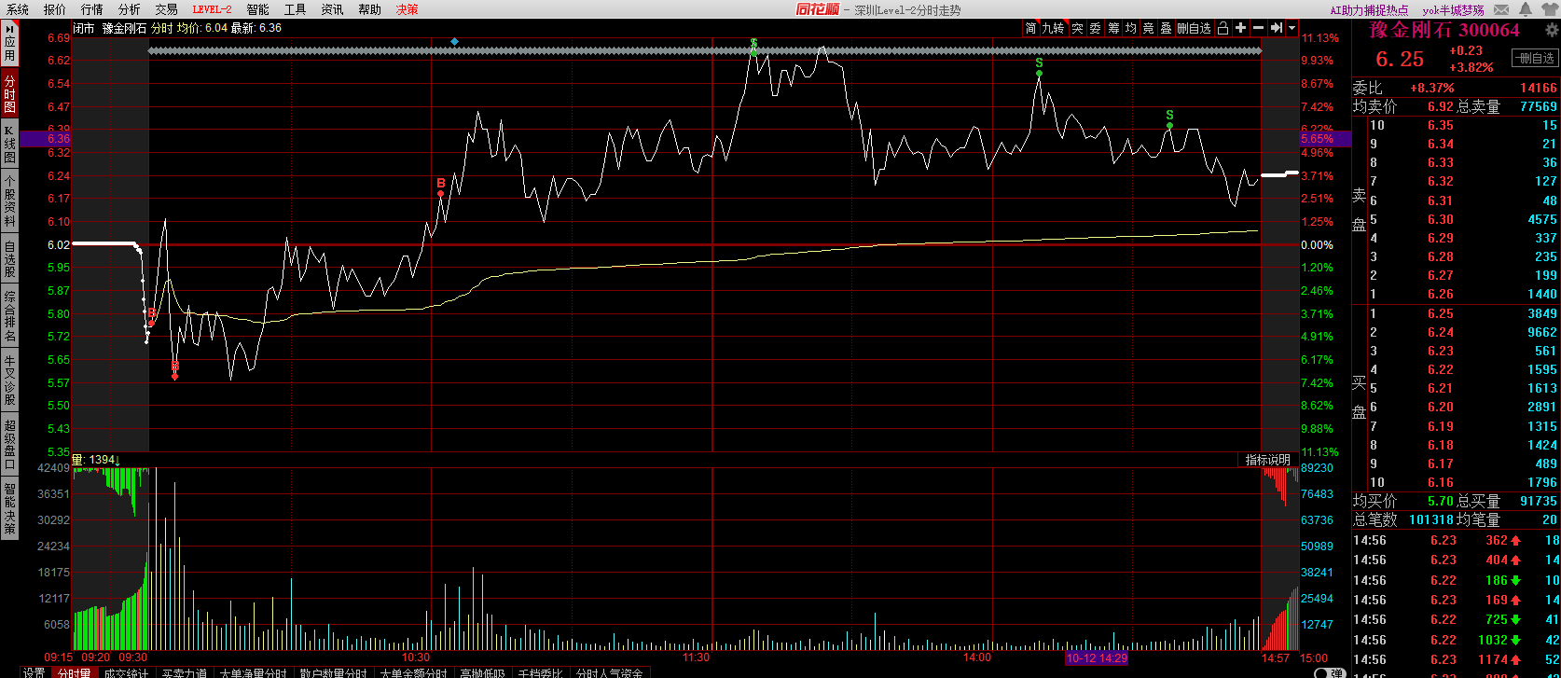Open the 报价 menu

coord(55,9)
